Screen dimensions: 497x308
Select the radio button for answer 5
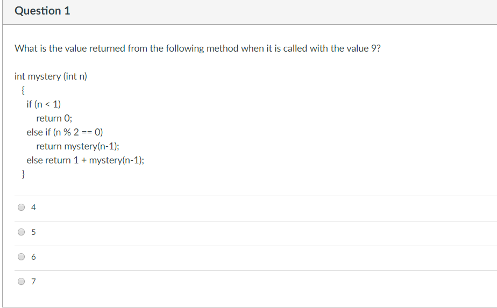point(22,232)
